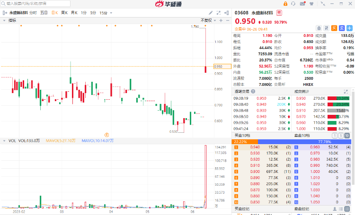This screenshot has width=355, height=215.
Task: Select the 15分 fifteen-minute chart tab
Action: [x=103, y=13]
